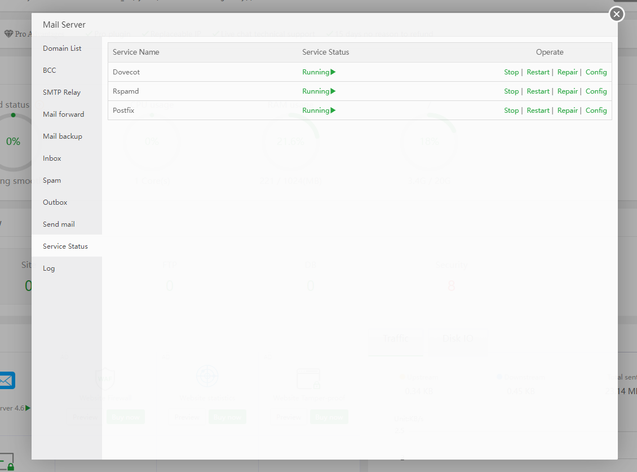Open the Log tab
This screenshot has height=472, width=637.
[48, 268]
